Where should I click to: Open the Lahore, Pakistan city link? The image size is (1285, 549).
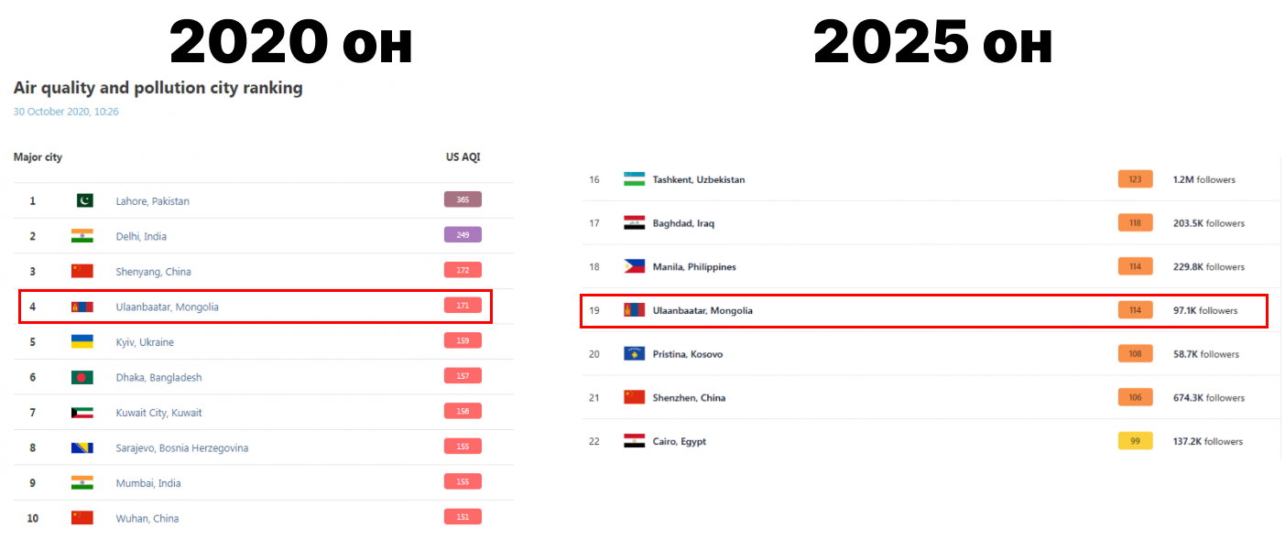pos(152,201)
